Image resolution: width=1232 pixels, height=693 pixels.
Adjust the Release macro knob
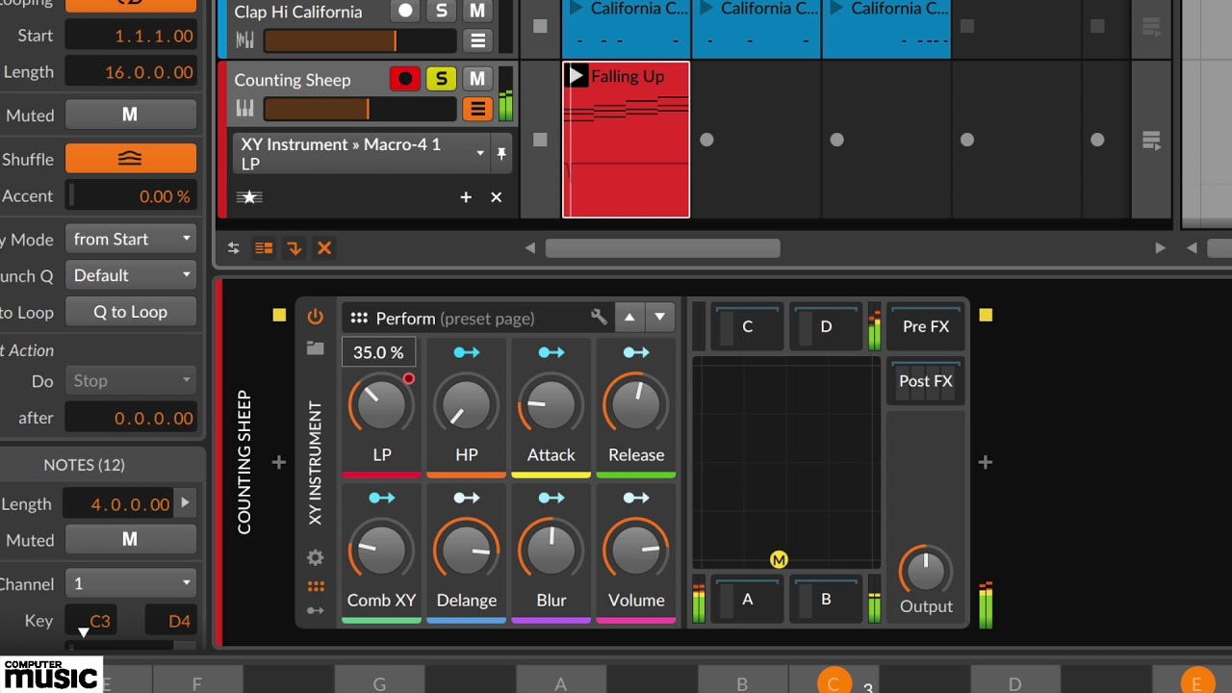coord(635,405)
